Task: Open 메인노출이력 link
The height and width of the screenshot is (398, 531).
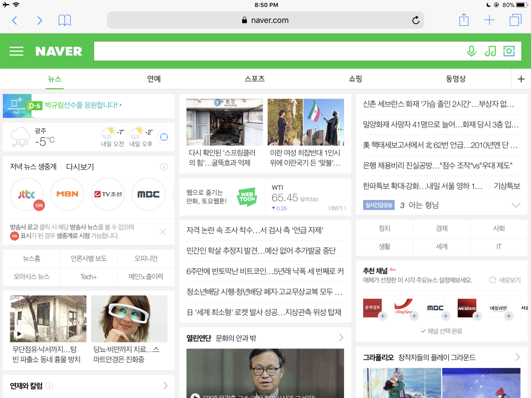Action: 146,277
